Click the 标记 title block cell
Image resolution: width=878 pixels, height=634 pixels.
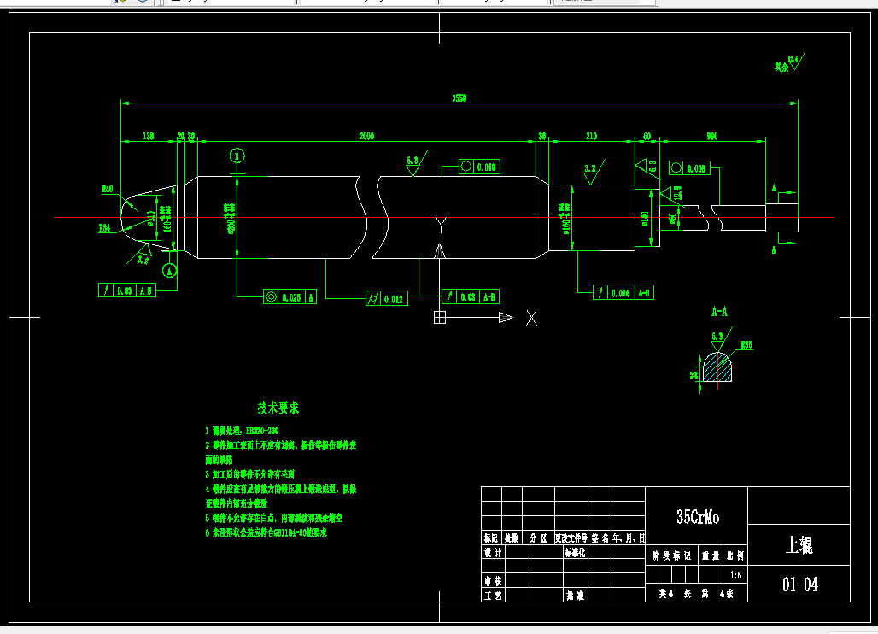pos(492,538)
